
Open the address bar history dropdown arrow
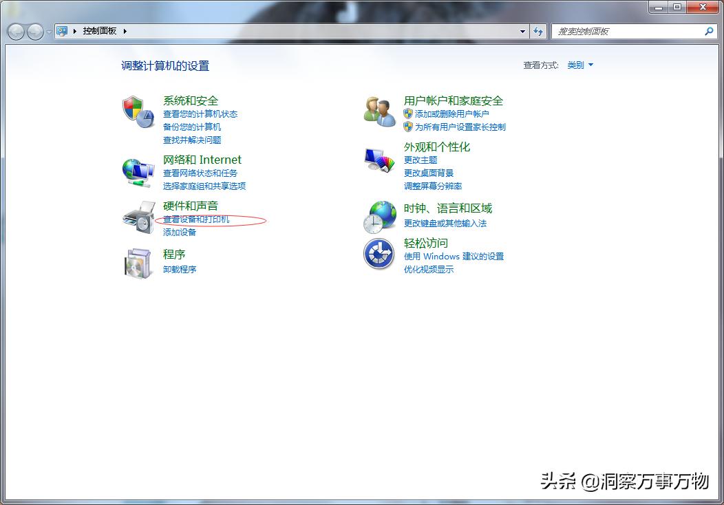[522, 31]
